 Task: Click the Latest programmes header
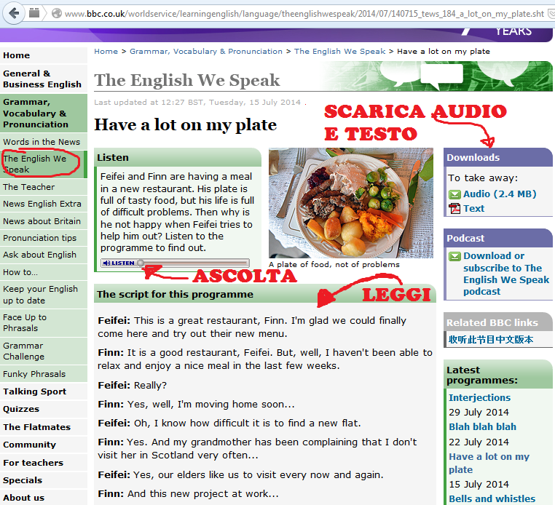tap(498, 375)
